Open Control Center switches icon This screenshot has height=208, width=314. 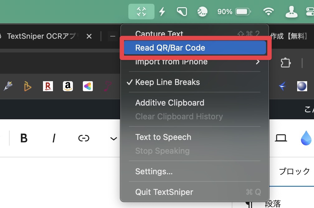point(310,12)
